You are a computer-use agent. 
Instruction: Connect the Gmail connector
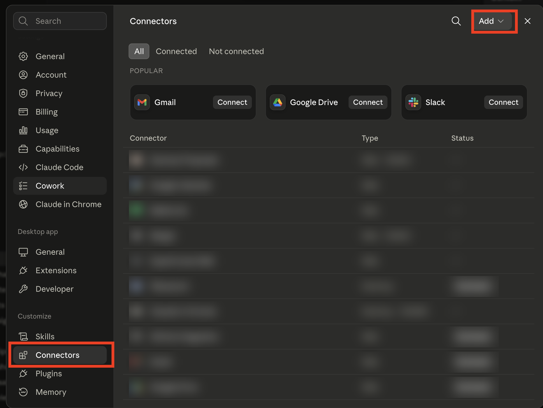pos(232,102)
